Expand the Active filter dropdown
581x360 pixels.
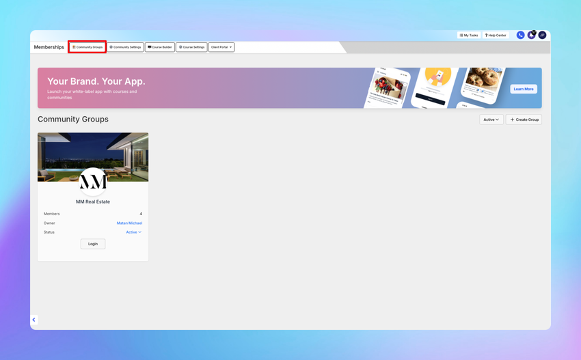[491, 120]
